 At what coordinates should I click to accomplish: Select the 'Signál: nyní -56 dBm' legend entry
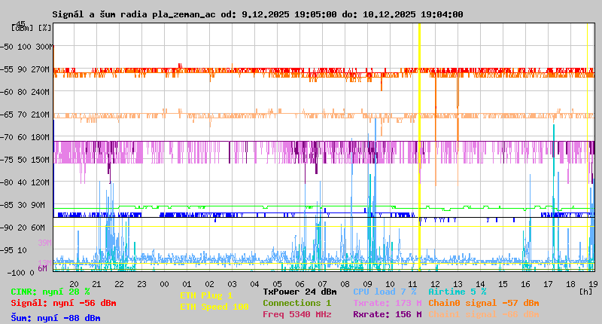63,303
